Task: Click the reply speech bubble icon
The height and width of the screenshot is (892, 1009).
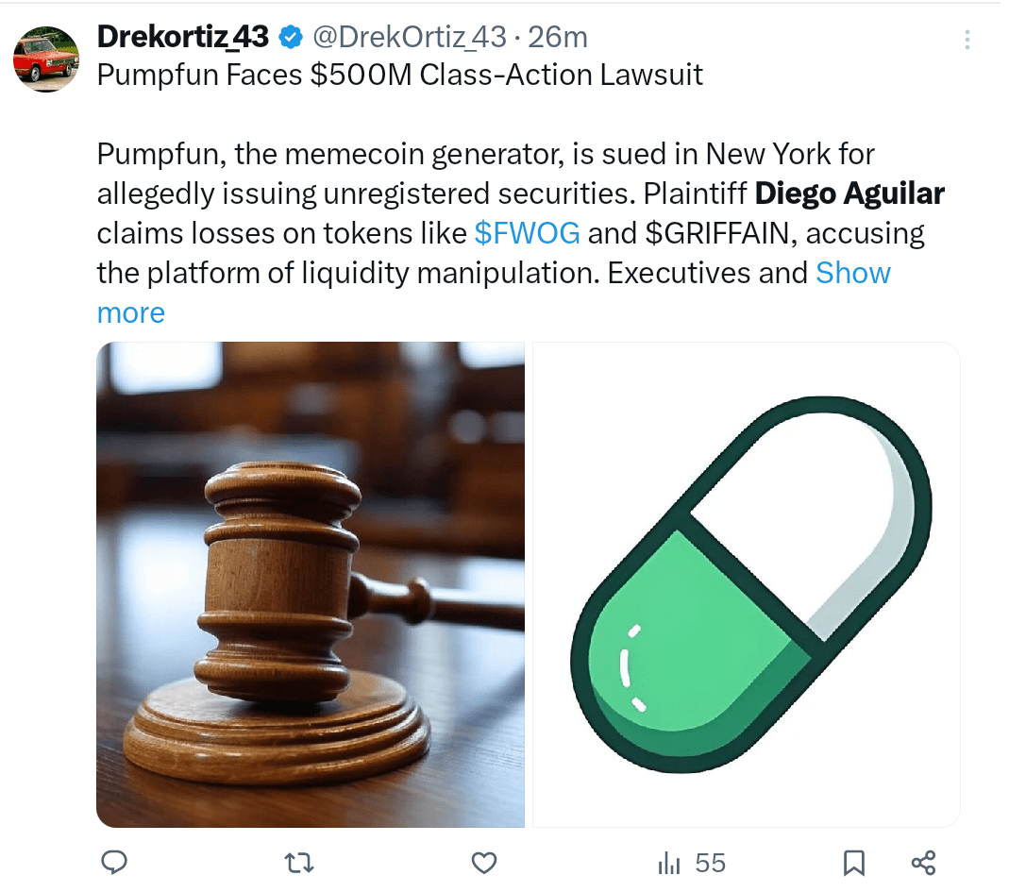Action: coord(114,863)
